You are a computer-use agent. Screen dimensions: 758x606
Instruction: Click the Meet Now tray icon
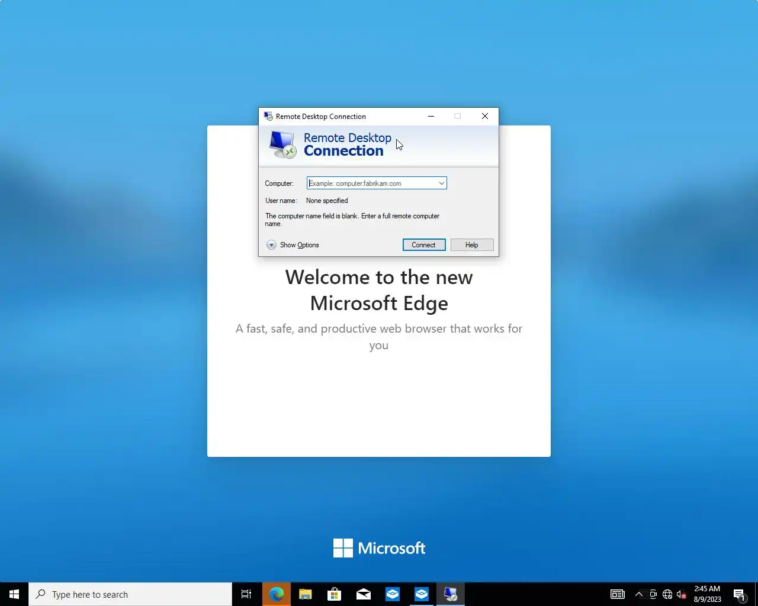click(653, 594)
